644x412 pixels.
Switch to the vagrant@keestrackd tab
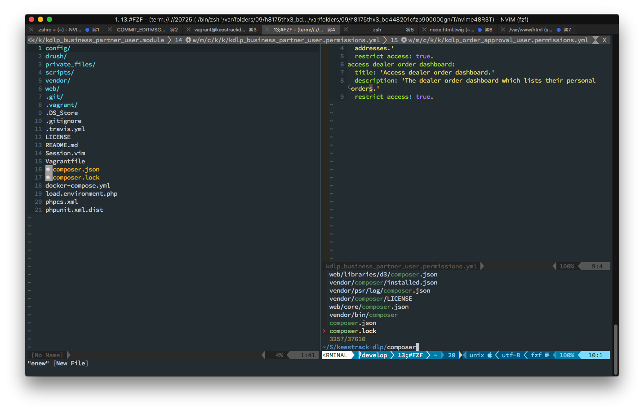(x=222, y=30)
